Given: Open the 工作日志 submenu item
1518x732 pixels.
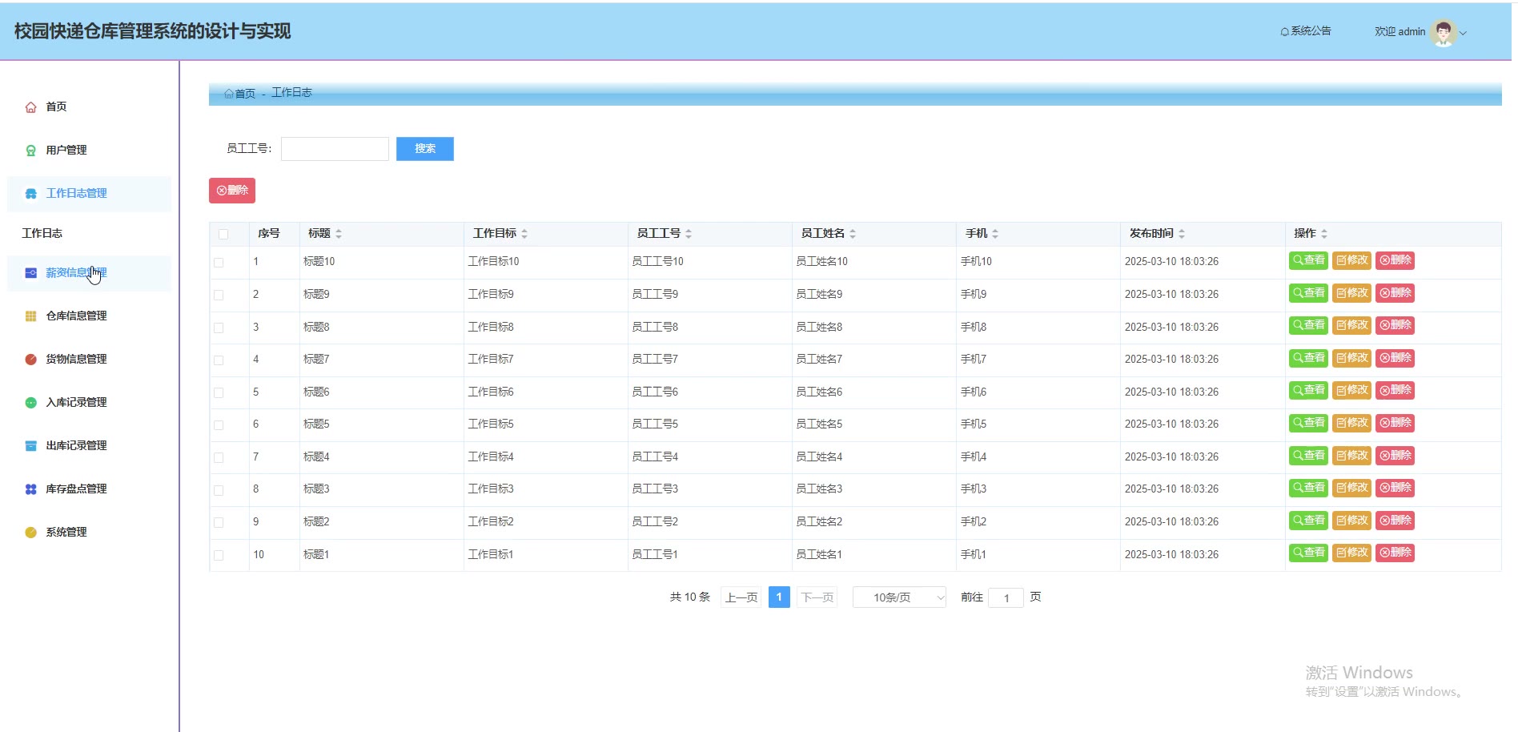Looking at the screenshot, I should (42, 233).
